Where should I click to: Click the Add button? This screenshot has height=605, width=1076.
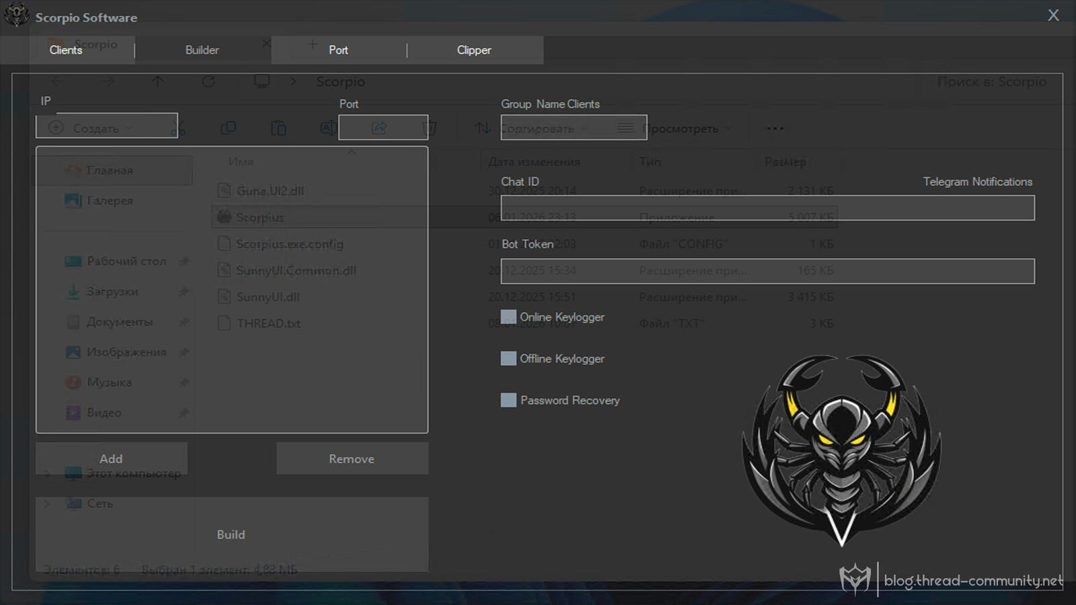coord(112,458)
